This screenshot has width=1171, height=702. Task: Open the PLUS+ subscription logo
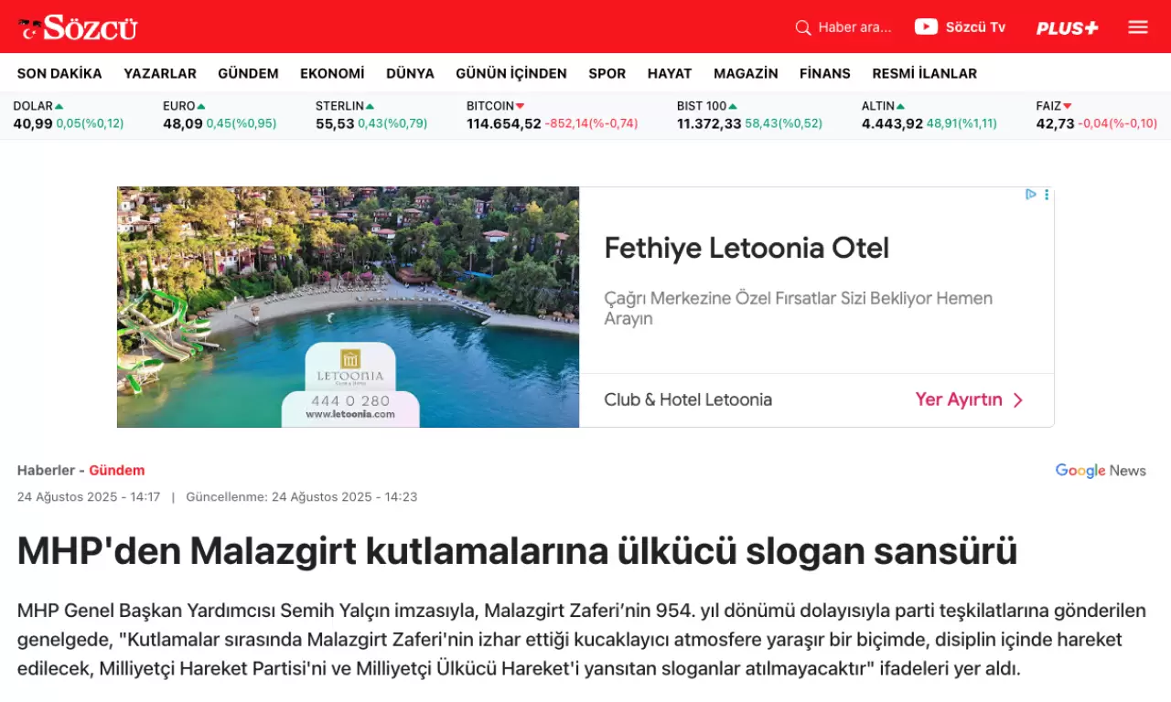(x=1067, y=28)
